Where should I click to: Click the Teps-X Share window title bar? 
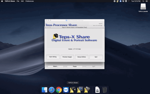click(x=74, y=27)
